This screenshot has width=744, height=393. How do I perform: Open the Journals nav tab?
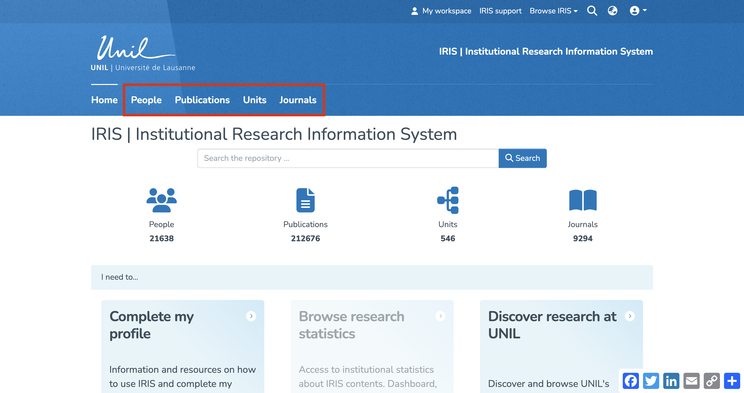(298, 100)
